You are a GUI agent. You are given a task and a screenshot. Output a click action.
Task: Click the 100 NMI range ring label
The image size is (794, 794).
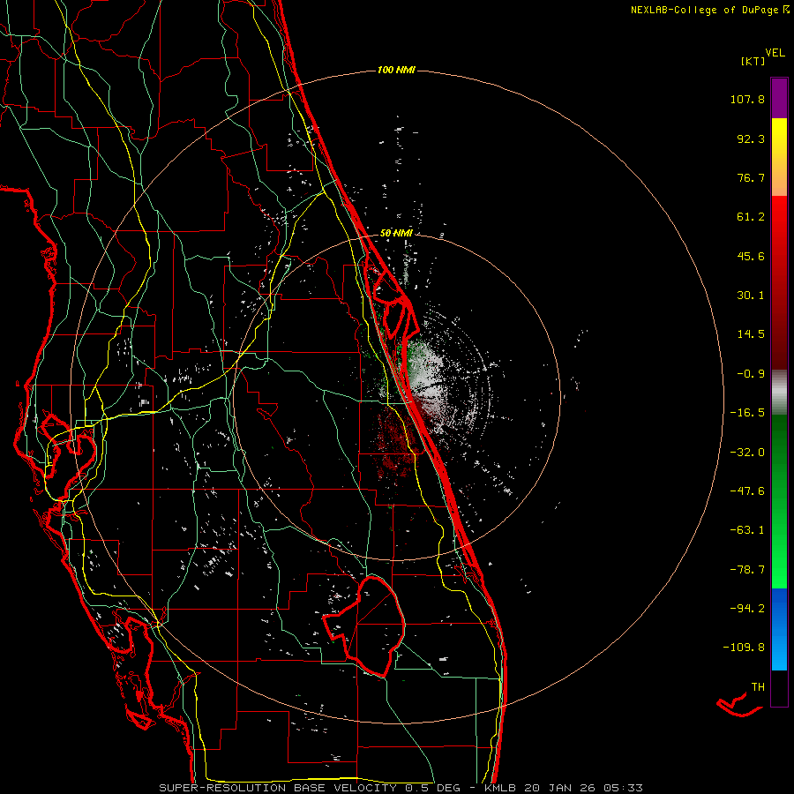(x=396, y=70)
